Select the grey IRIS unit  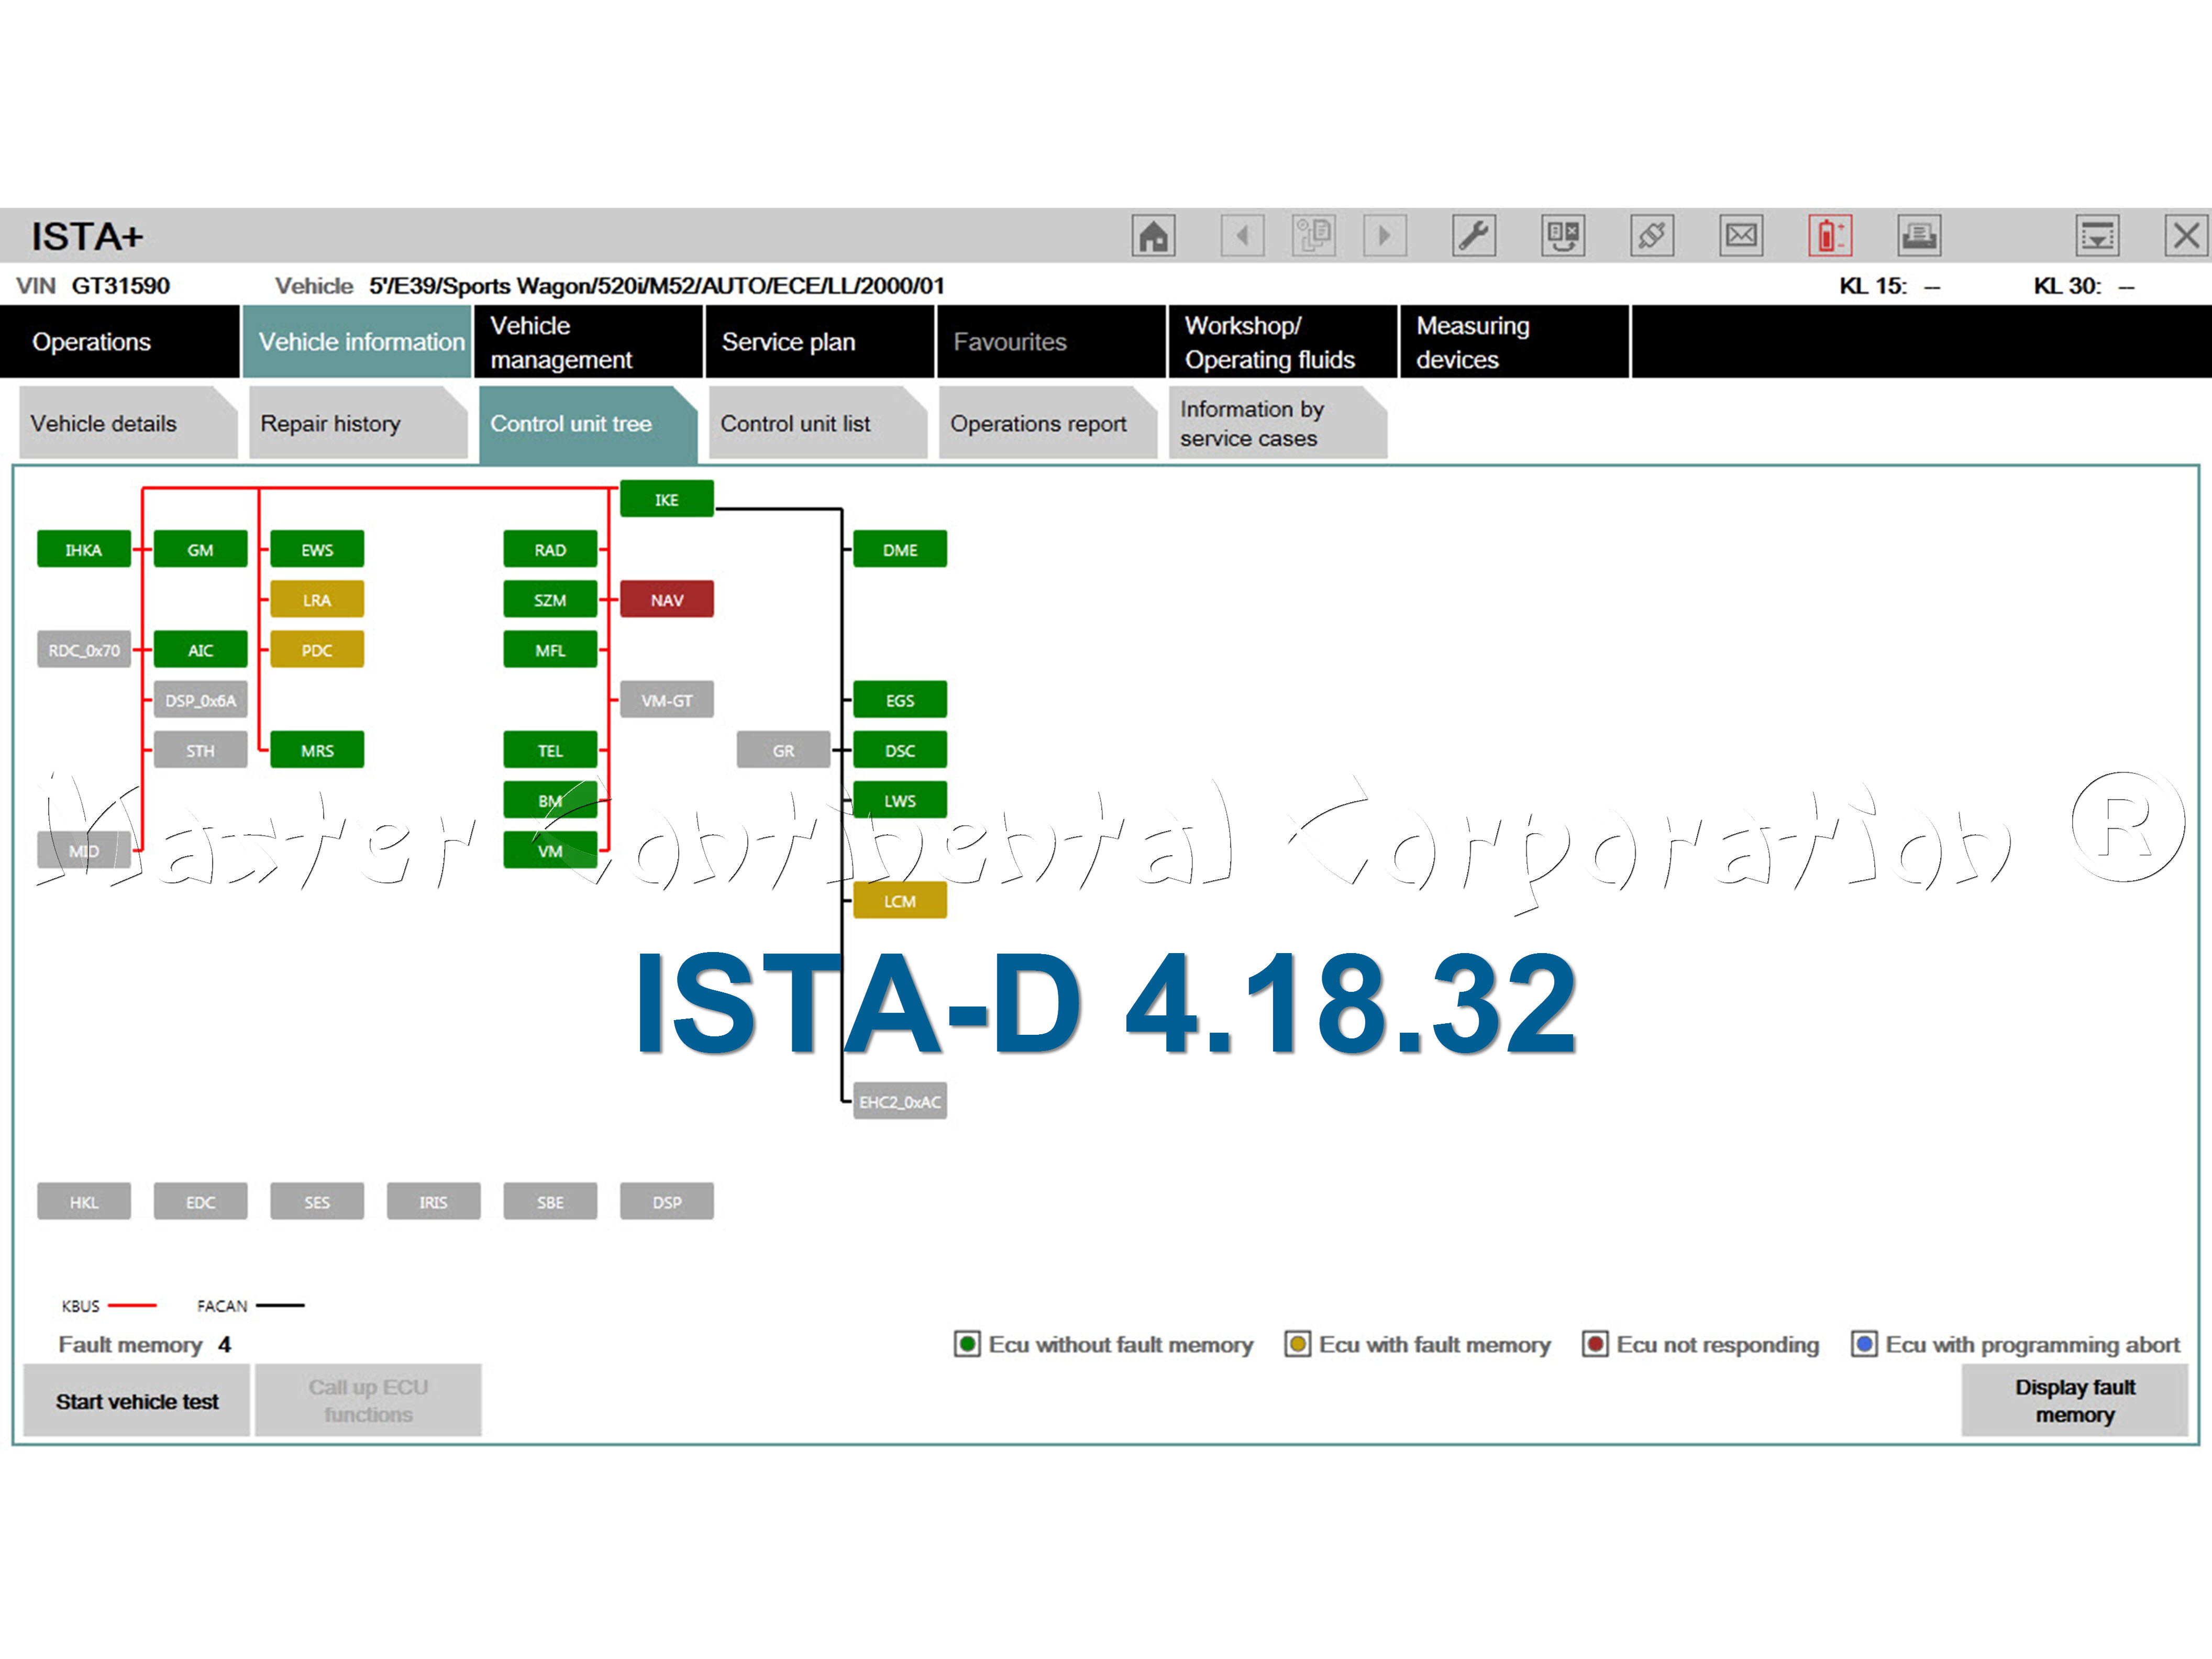point(433,1201)
